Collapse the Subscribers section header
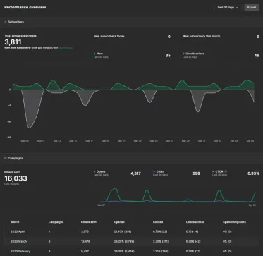Viewport: 263px width, 256px height. (x=131, y=22)
